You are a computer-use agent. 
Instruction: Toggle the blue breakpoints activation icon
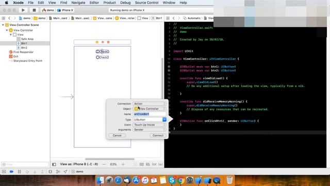[x=11, y=172]
